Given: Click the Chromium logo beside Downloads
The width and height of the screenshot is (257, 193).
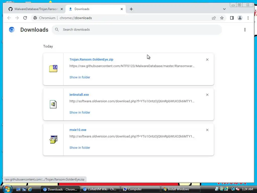Looking at the screenshot, I should click(12, 30).
